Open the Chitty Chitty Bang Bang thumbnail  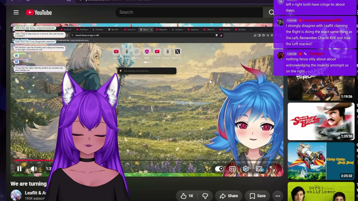[x=321, y=161]
